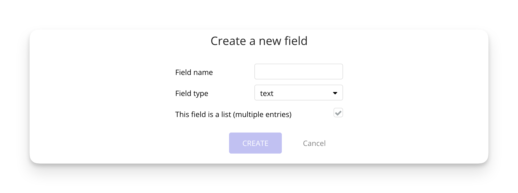Screen dimensions: 518x193
Task: Select the "text" value in Field type
Action: pyautogui.click(x=267, y=93)
